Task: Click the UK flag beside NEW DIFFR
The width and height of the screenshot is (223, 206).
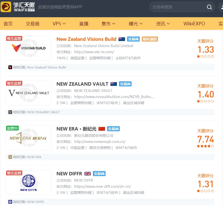Action: (88, 174)
